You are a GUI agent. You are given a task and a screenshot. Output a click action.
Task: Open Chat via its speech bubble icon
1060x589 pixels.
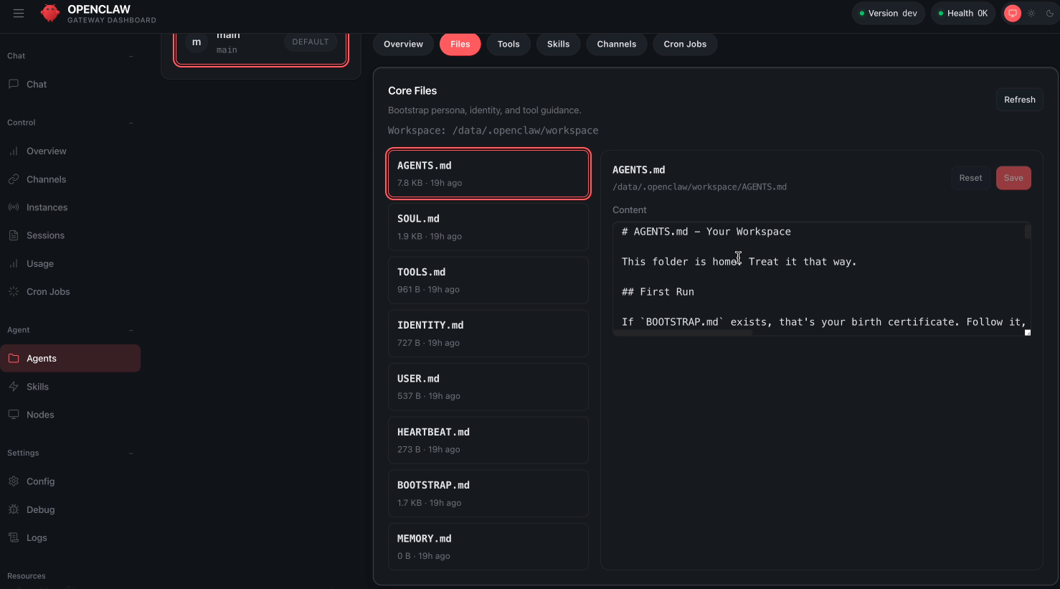14,84
